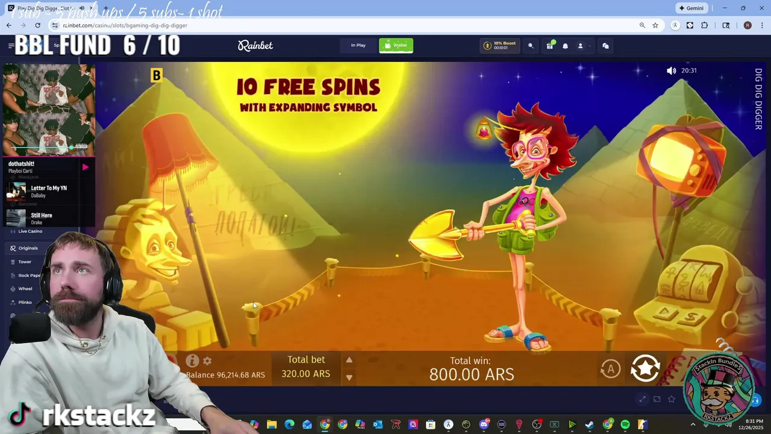Reload the page
Screen dimensions: 771x434
click(x=37, y=25)
